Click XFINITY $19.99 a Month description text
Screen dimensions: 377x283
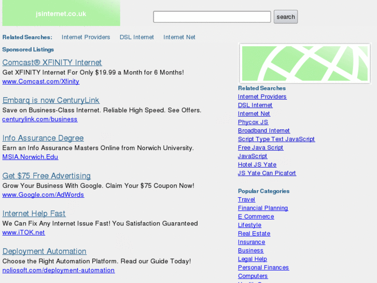coord(93,73)
